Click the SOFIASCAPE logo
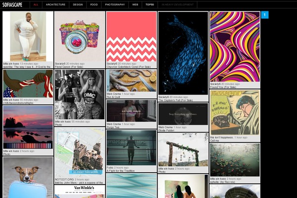The image size is (297, 198). (x=12, y=5)
